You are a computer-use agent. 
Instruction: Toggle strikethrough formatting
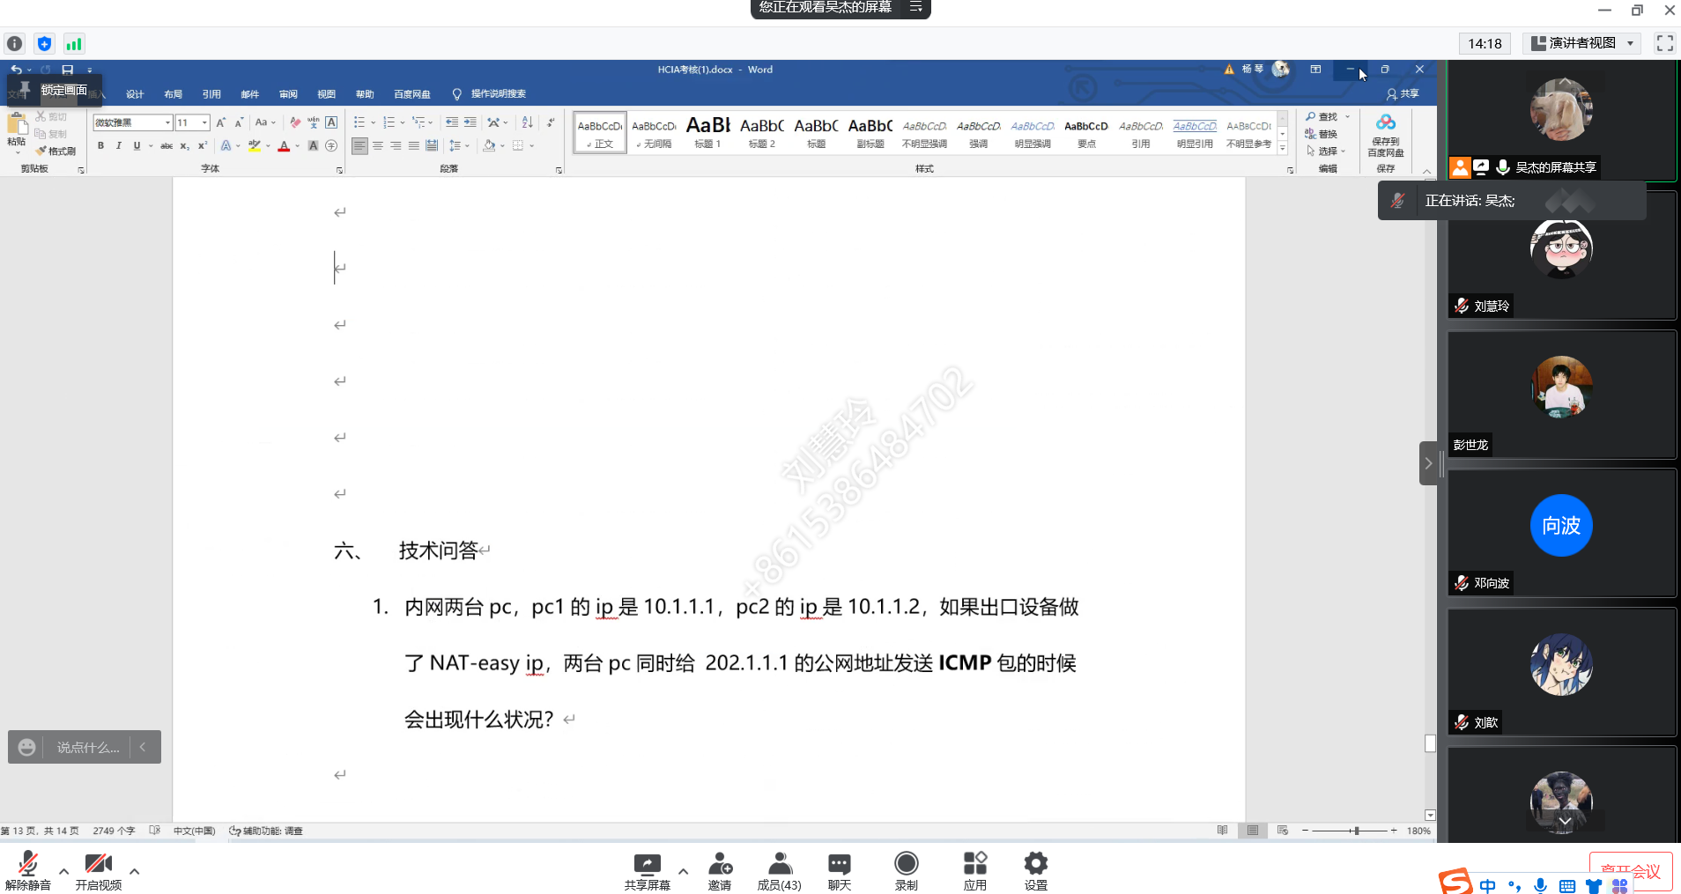click(167, 146)
